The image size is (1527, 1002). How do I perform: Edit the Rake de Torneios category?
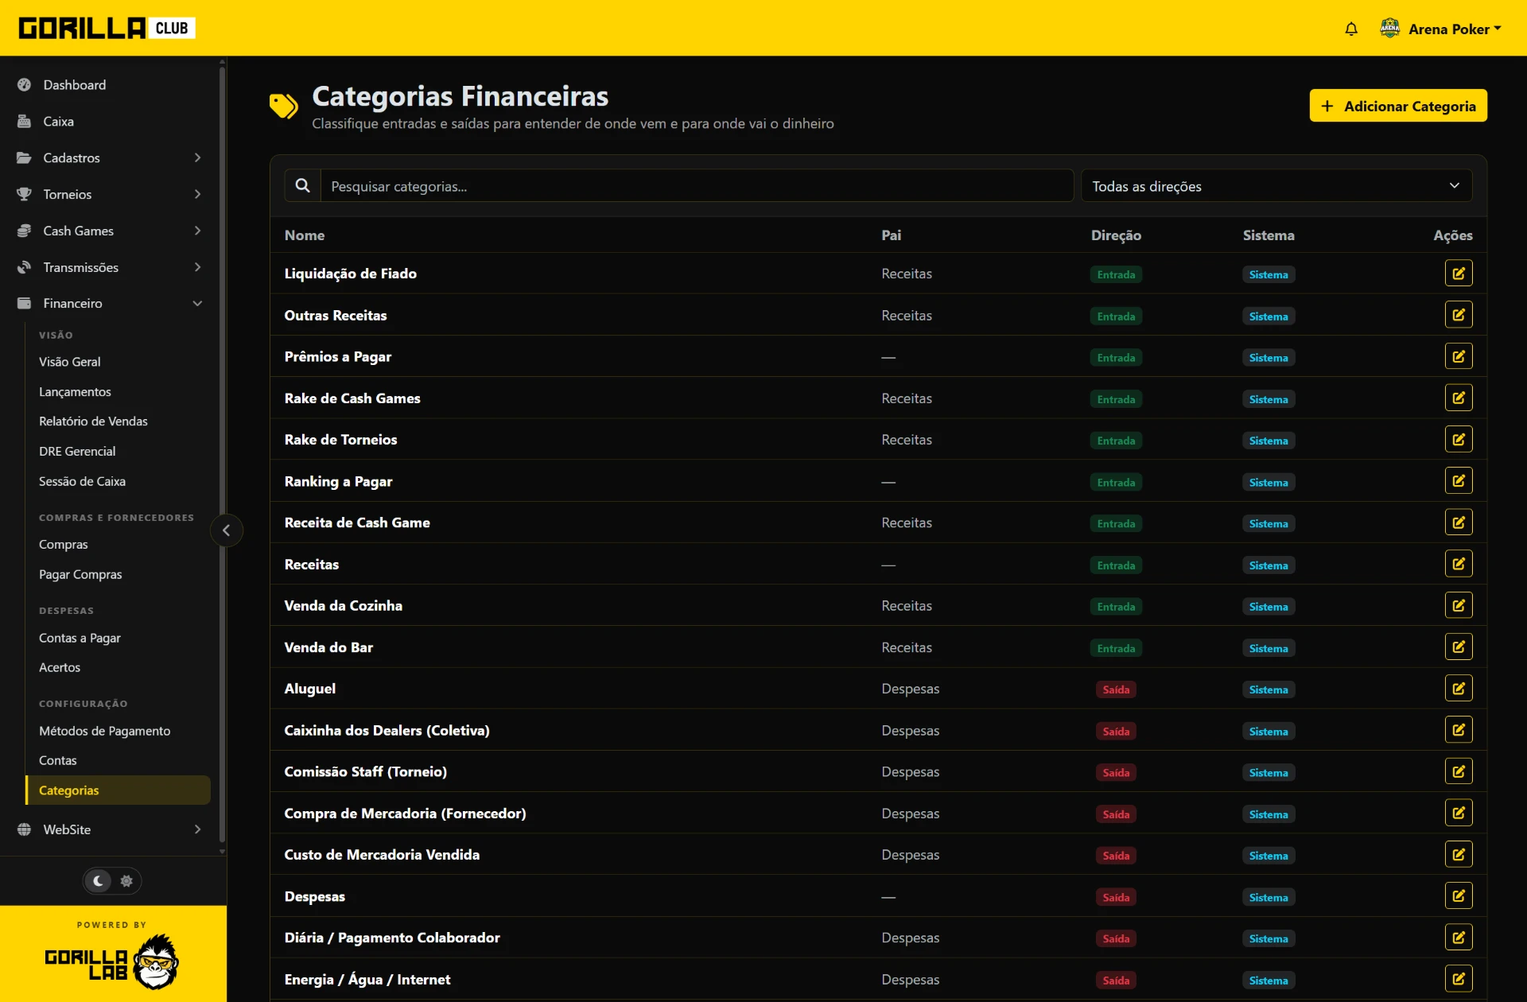[x=1459, y=439]
